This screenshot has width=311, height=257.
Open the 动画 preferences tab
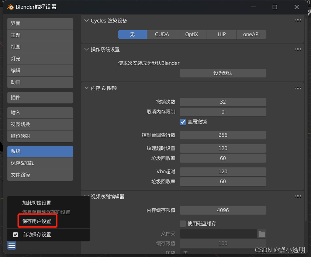[x=40, y=82]
